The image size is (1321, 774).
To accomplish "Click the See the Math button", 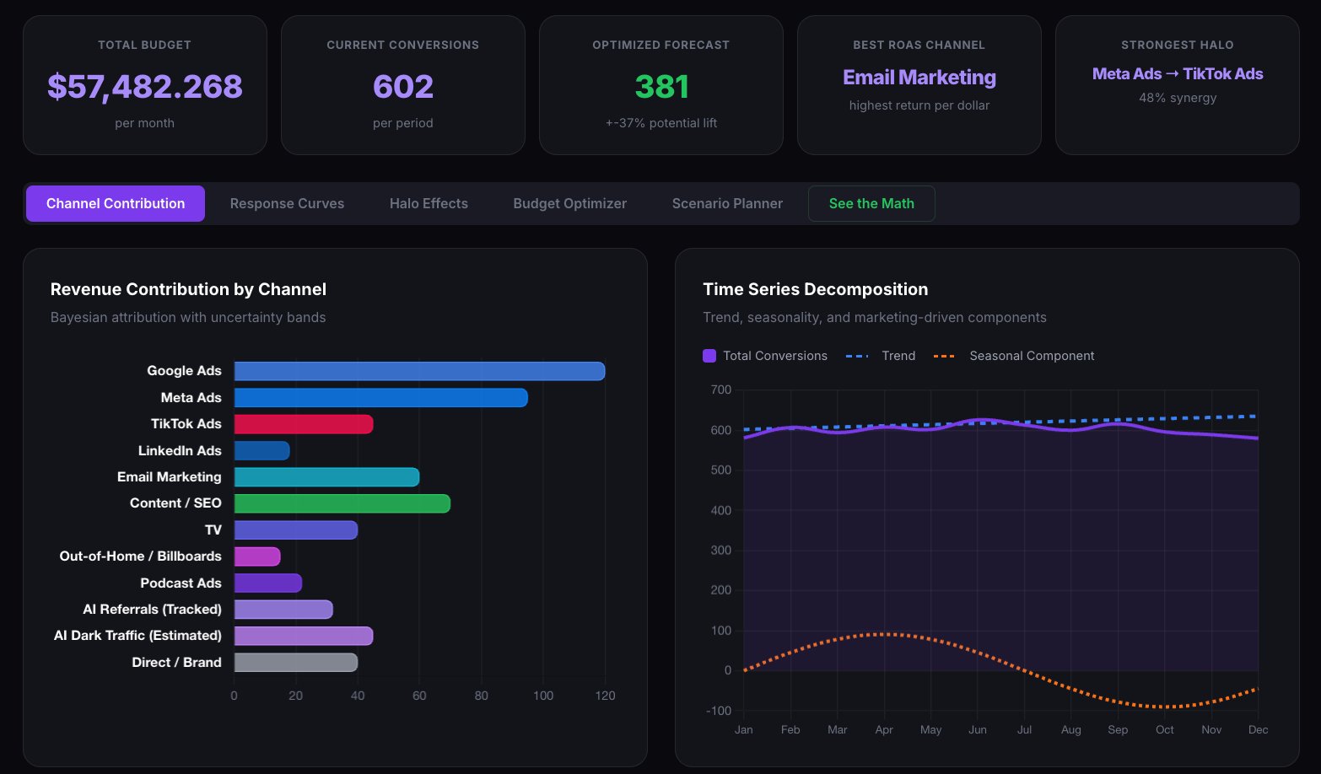I will pos(871,203).
